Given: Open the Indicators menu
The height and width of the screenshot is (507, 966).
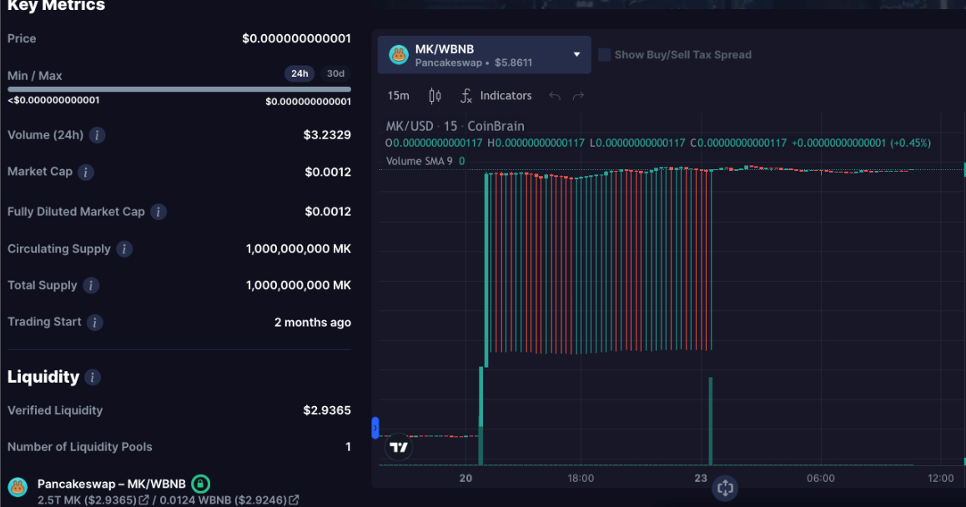Looking at the screenshot, I should pyautogui.click(x=496, y=96).
